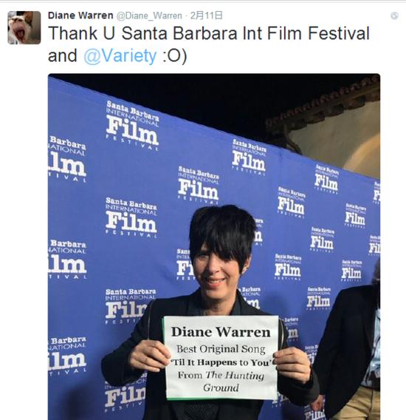The width and height of the screenshot is (406, 420).
Task: Click the 'The Hunting Ground' text on the sign
Action: pyautogui.click(x=235, y=381)
